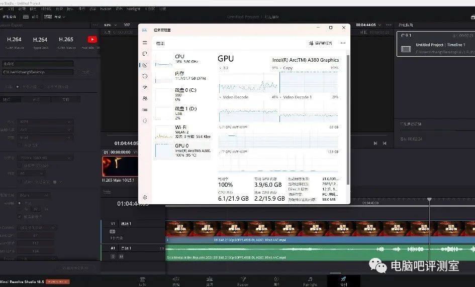Image resolution: width=475 pixels, height=287 pixels.
Task: Switch to the File tab in render settings
Action: [66, 99]
